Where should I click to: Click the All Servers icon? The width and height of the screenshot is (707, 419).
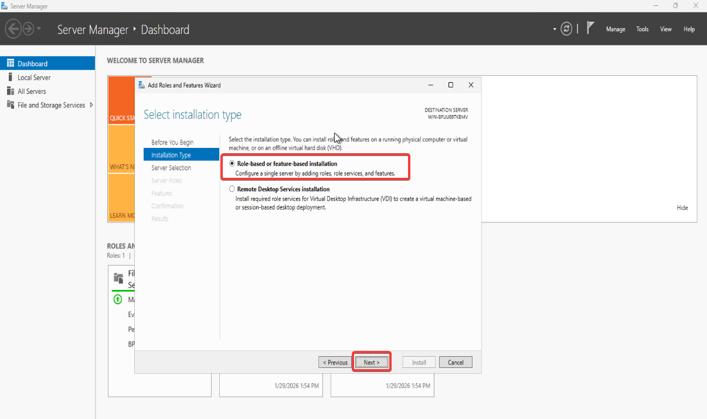coord(10,91)
